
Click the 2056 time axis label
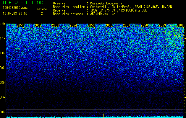tap(109, 25)
